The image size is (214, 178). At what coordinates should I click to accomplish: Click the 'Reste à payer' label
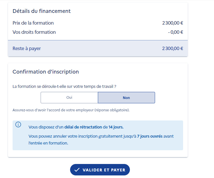tap(27, 48)
